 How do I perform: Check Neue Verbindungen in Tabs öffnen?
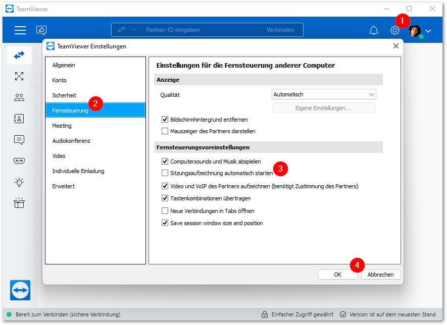[x=165, y=211]
